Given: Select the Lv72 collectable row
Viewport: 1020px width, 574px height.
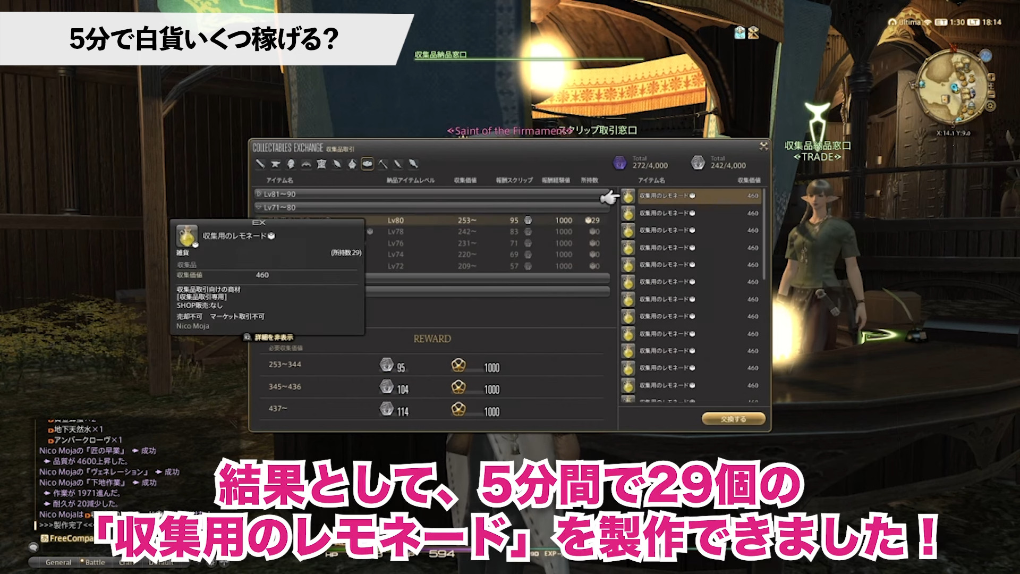Looking at the screenshot, I should click(478, 266).
